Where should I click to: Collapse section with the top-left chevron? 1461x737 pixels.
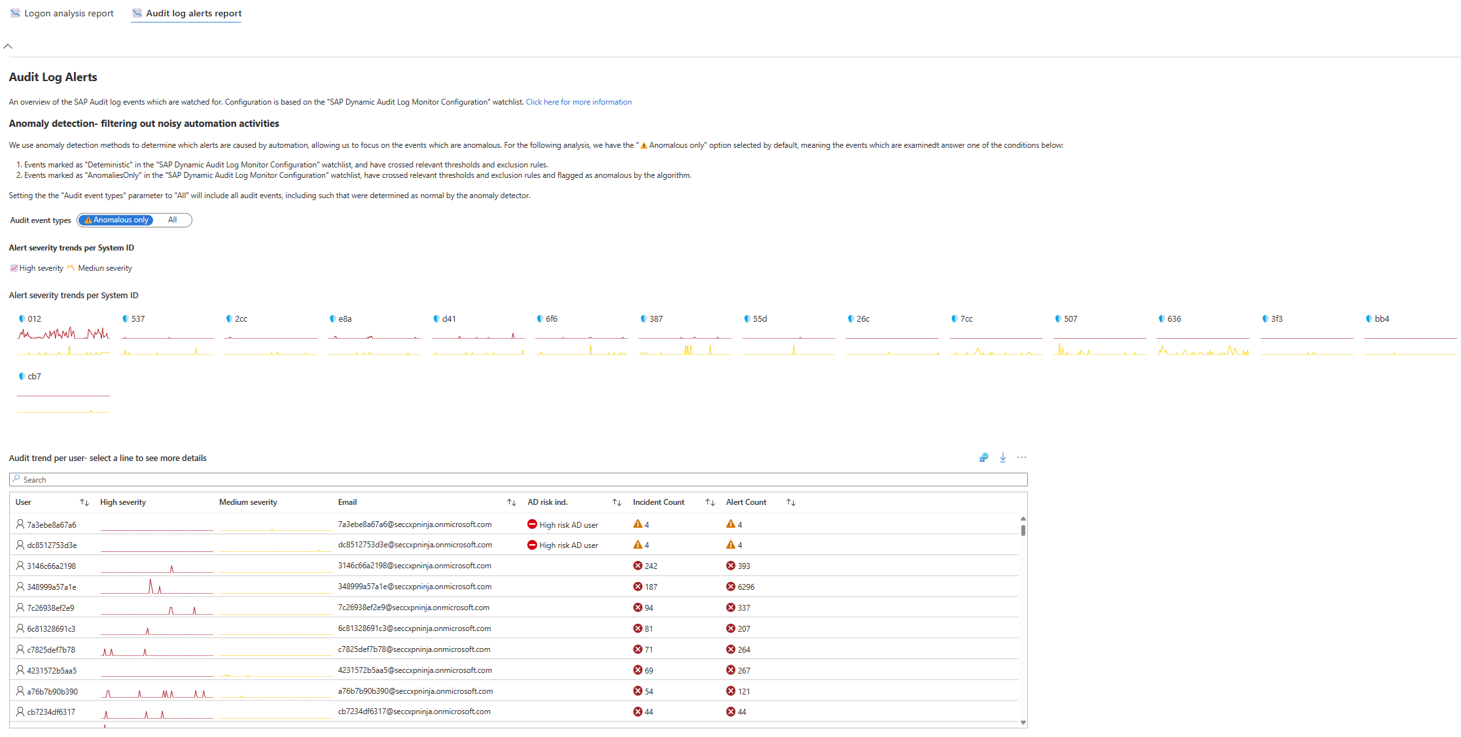pos(8,46)
